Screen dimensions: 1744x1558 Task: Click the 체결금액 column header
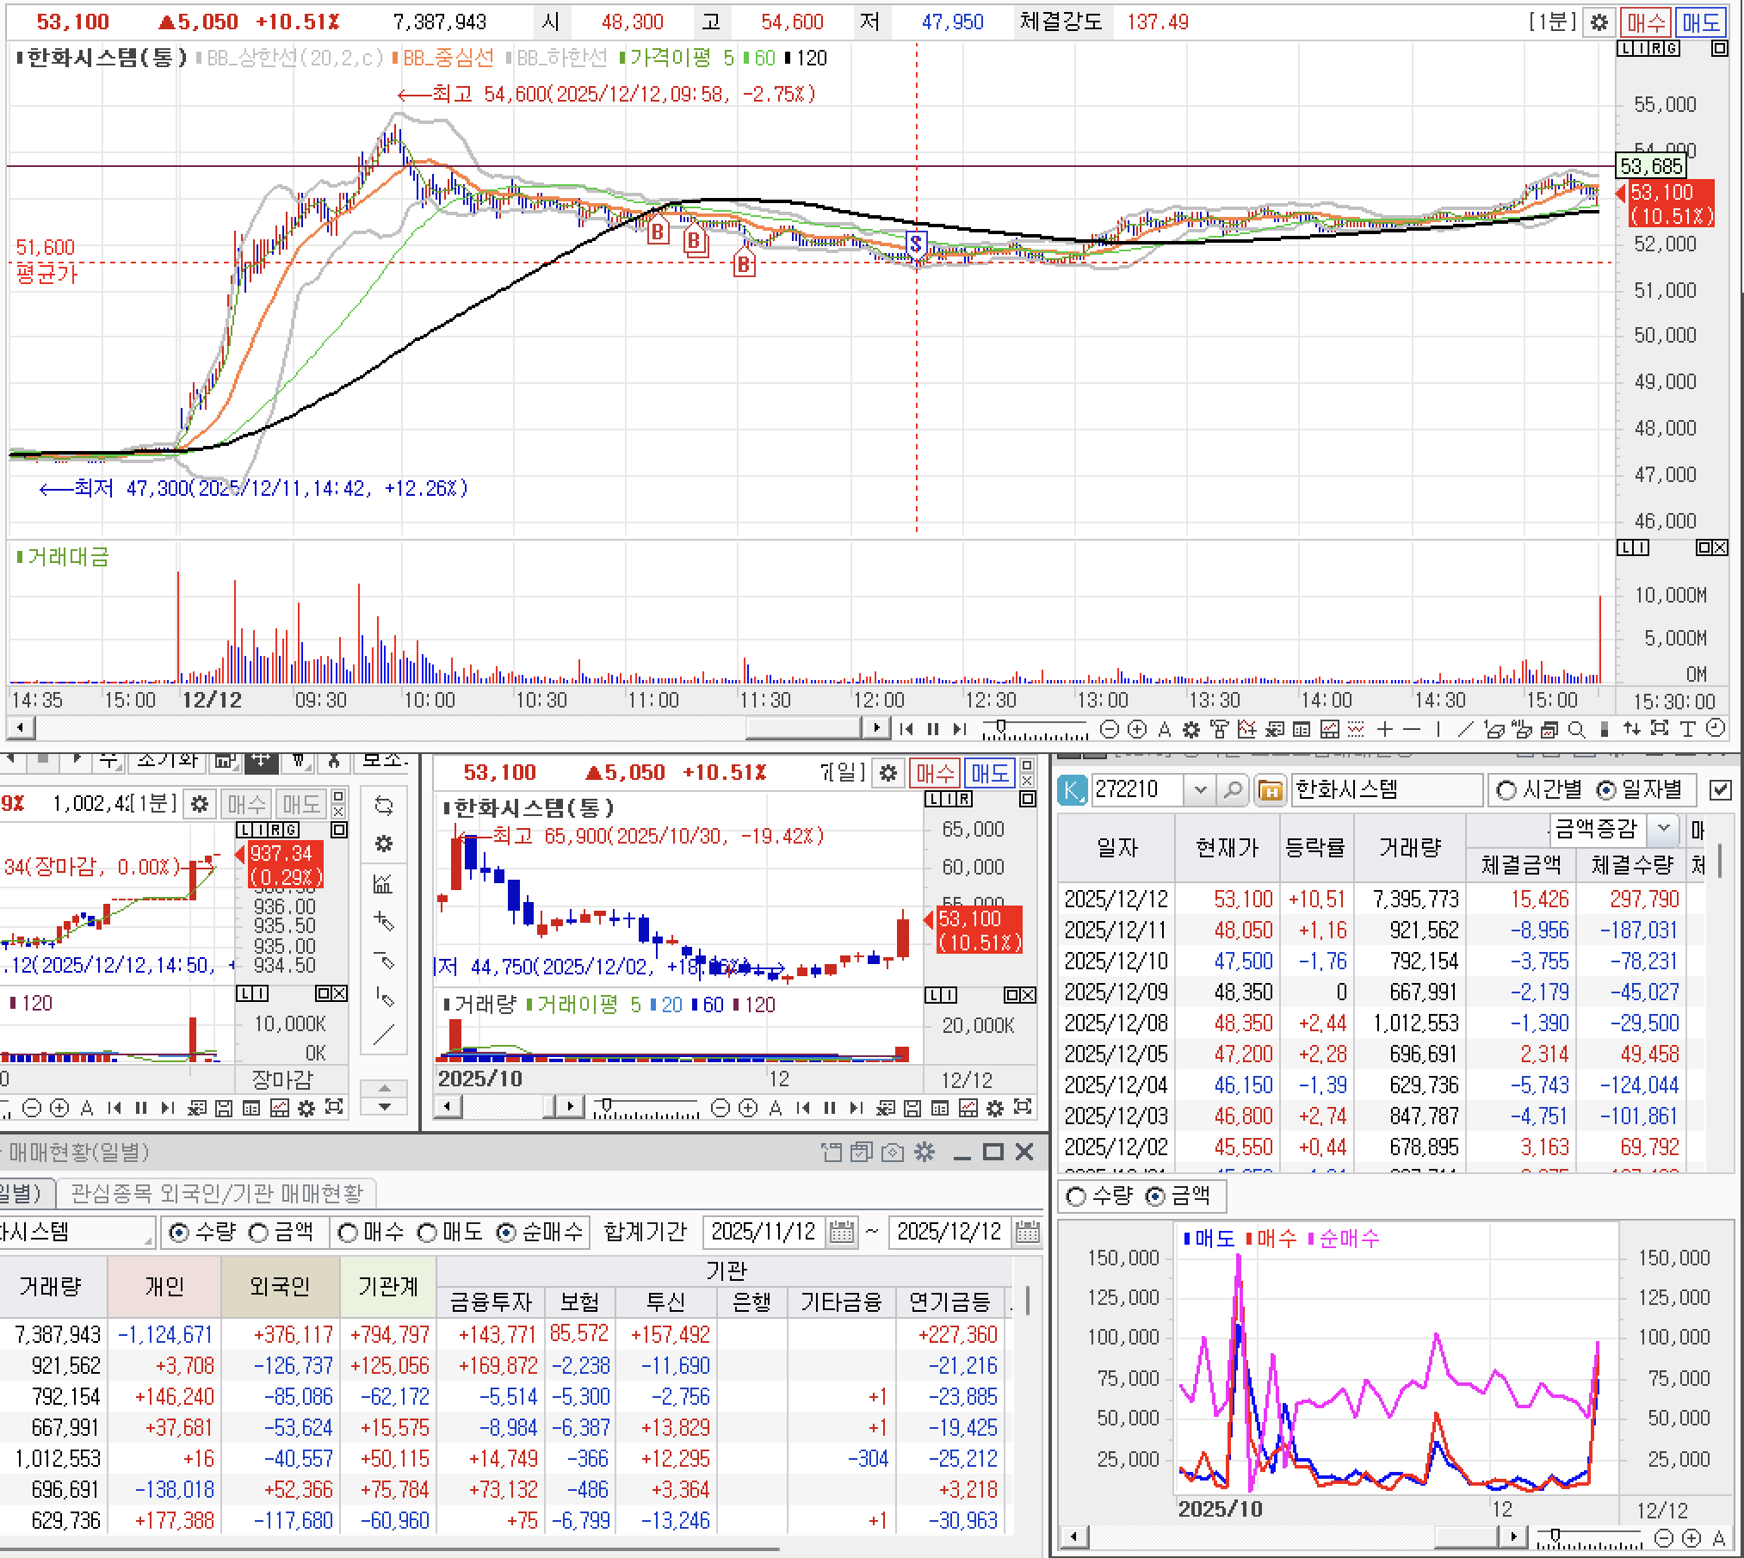pyautogui.click(x=1521, y=864)
